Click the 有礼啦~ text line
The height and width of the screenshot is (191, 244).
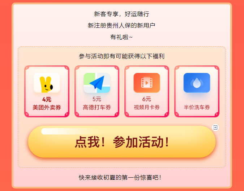point(121,37)
